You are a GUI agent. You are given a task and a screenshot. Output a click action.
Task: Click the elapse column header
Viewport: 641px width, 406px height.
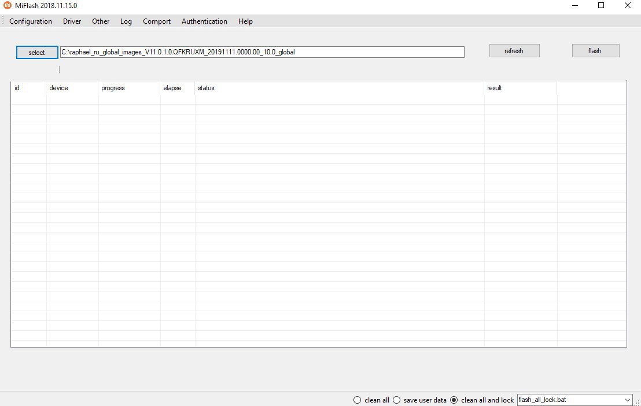click(178, 88)
